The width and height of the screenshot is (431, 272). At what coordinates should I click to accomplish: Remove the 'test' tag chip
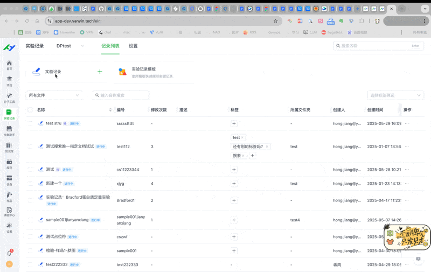(242, 137)
